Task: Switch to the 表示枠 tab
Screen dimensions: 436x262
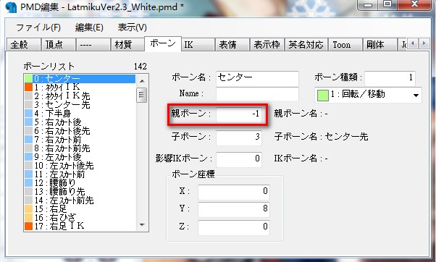Action: pos(267,44)
